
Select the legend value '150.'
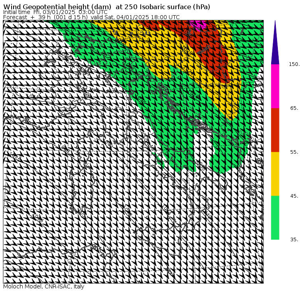pos(295,64)
